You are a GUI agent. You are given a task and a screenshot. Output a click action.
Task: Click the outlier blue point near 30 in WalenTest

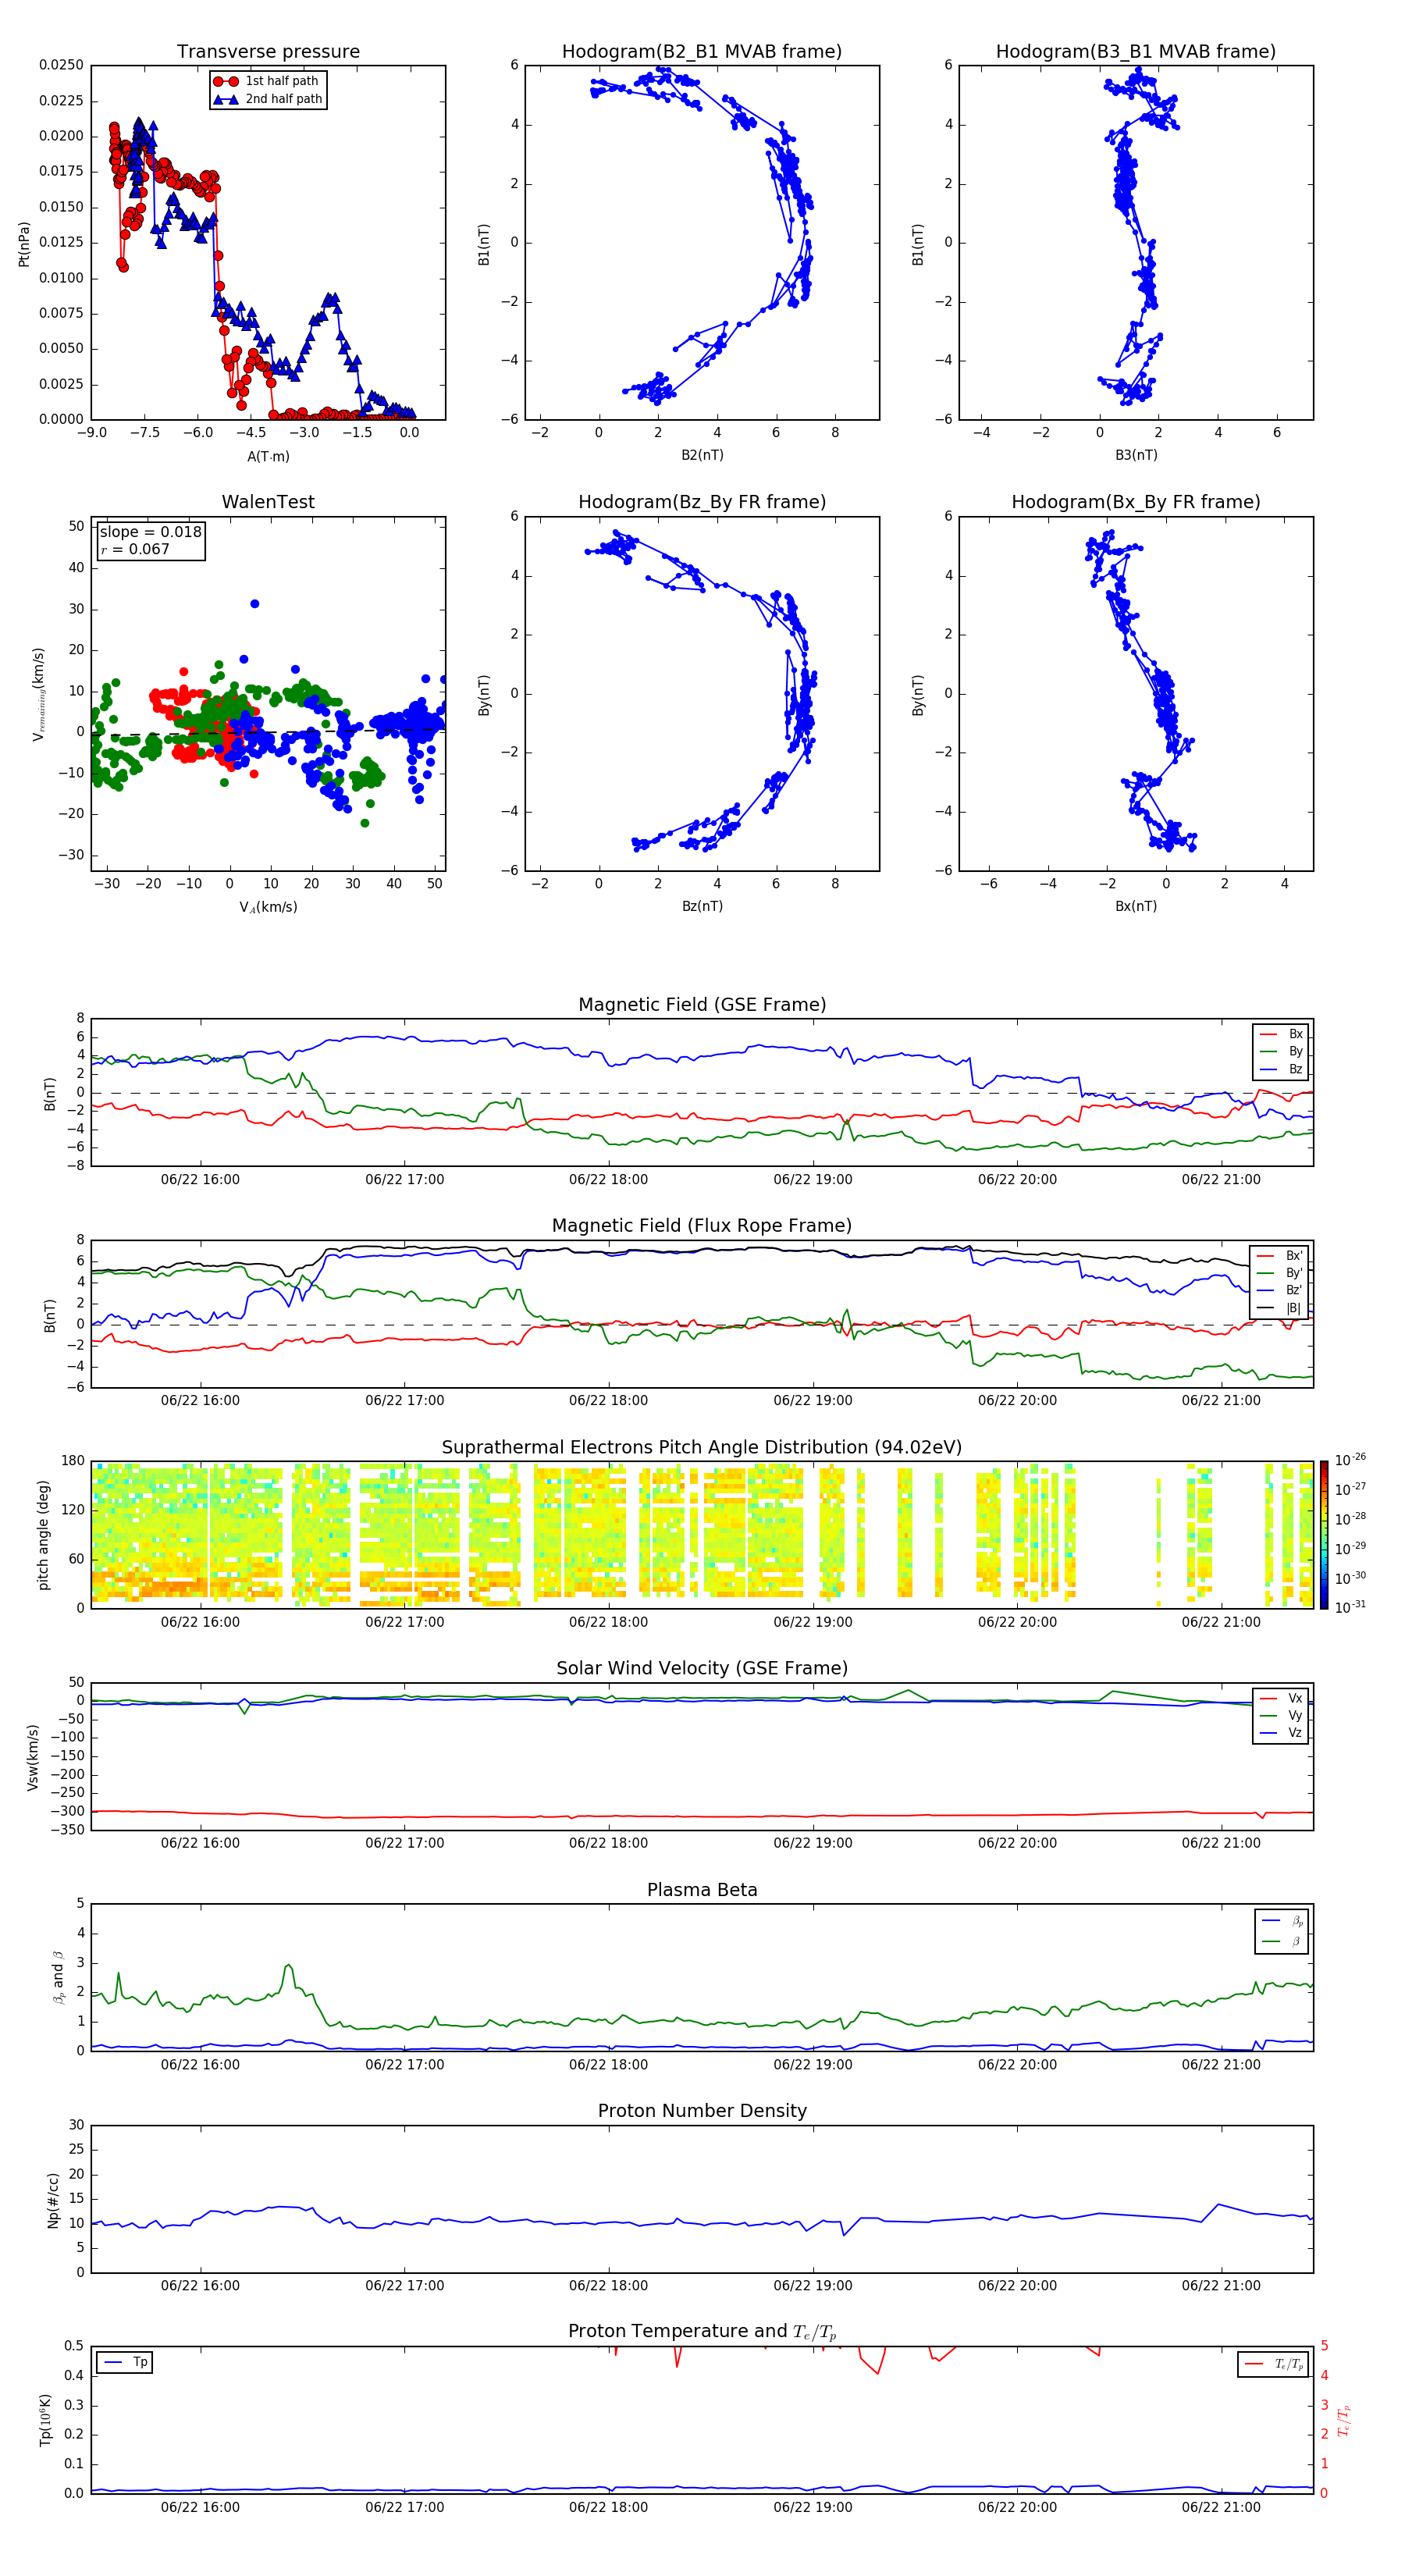pyautogui.click(x=255, y=604)
